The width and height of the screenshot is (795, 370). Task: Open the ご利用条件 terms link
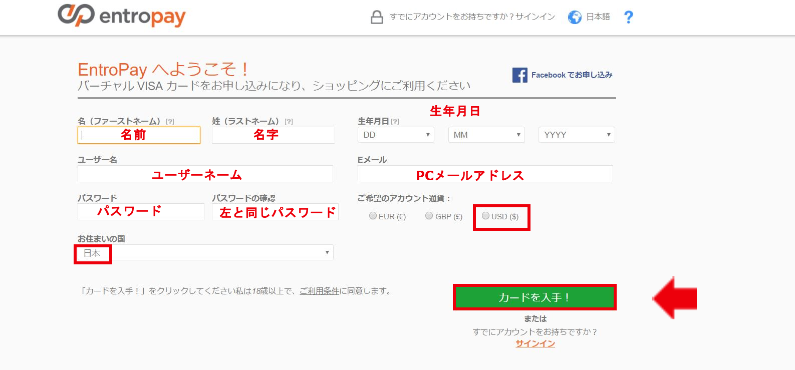pyautogui.click(x=320, y=291)
